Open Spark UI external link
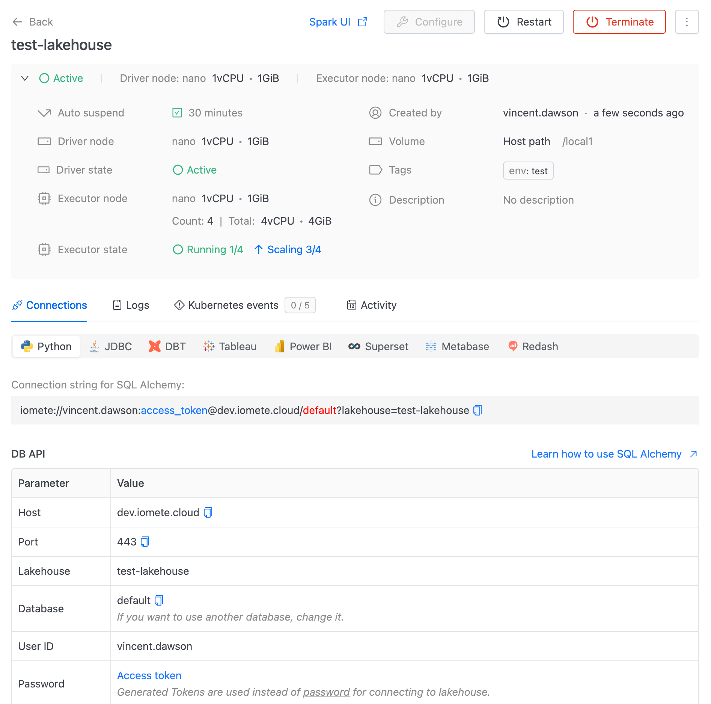This screenshot has height=704, width=711. point(338,22)
